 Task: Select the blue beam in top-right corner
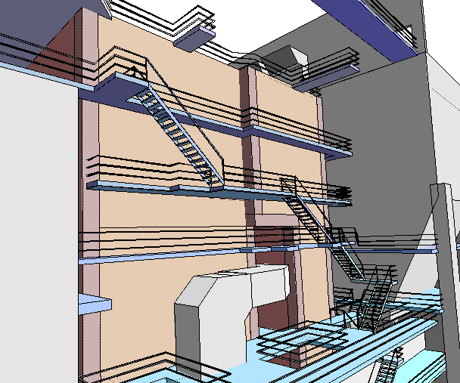point(378,24)
